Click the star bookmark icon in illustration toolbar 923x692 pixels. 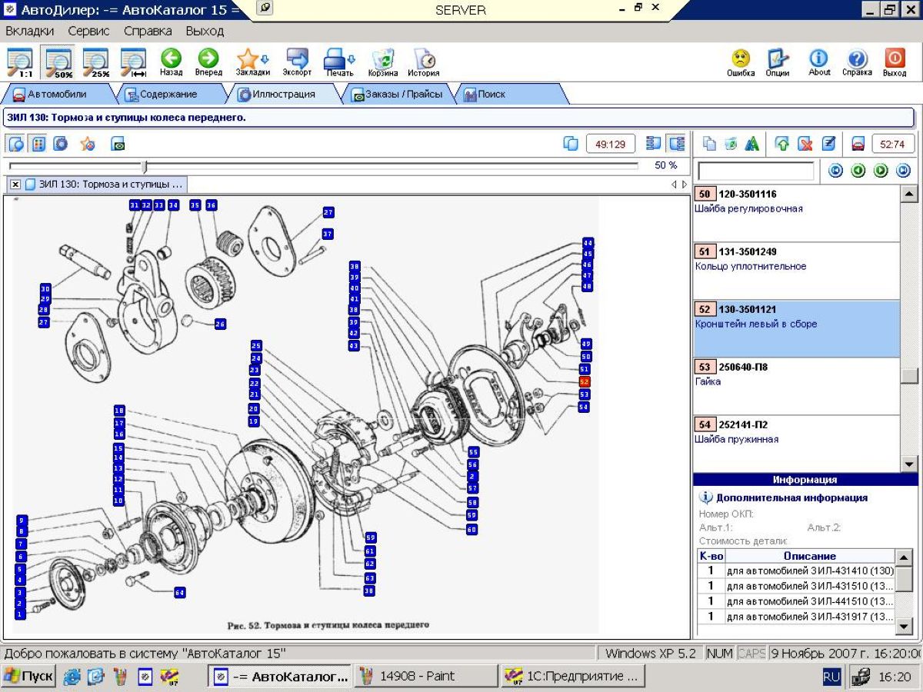pos(88,144)
